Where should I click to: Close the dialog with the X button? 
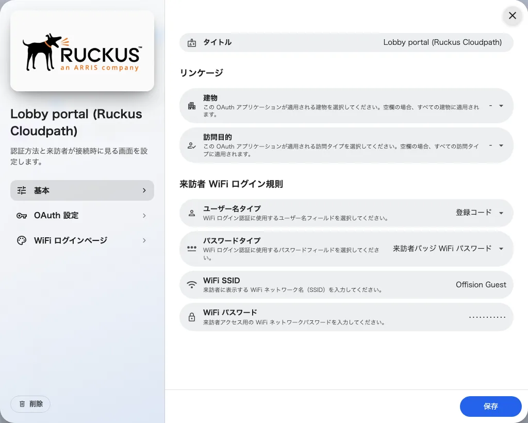(512, 15)
